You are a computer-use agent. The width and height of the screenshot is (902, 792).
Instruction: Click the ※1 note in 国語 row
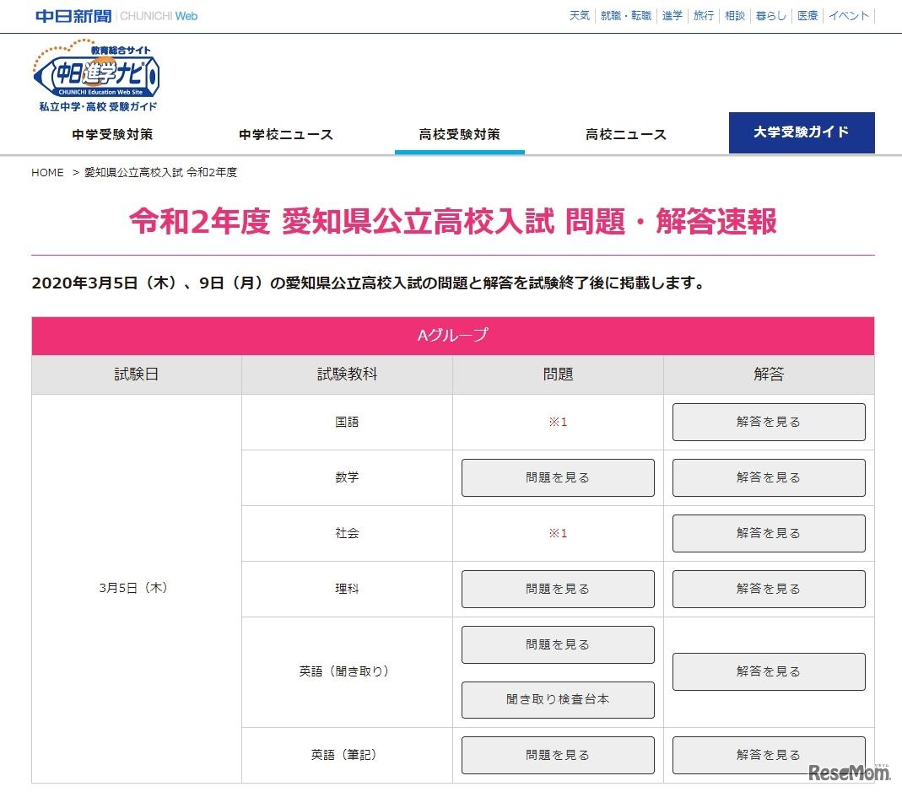click(x=558, y=422)
